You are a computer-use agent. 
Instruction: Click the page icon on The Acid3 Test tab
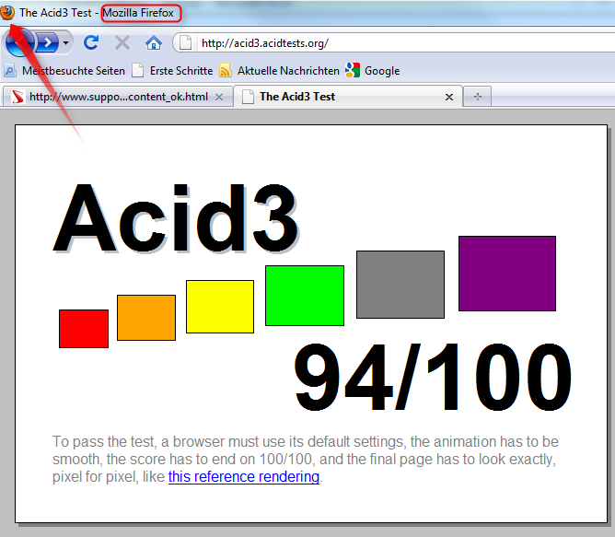coord(248,97)
